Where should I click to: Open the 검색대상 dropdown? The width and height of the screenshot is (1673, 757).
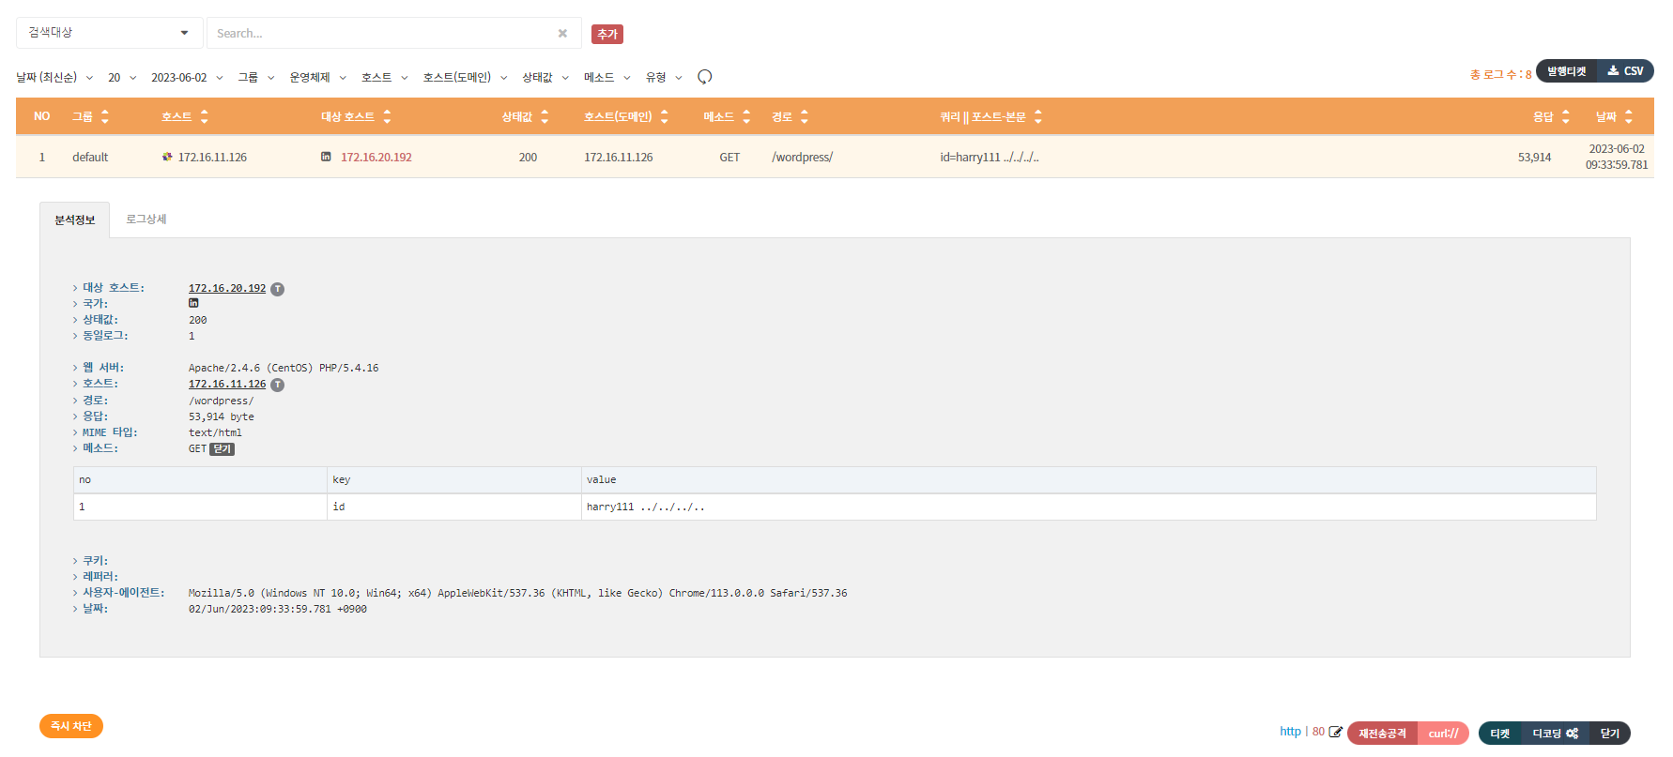[109, 33]
